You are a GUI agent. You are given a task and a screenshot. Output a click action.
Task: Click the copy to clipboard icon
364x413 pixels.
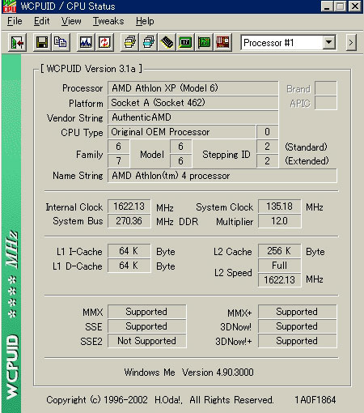[x=61, y=42]
